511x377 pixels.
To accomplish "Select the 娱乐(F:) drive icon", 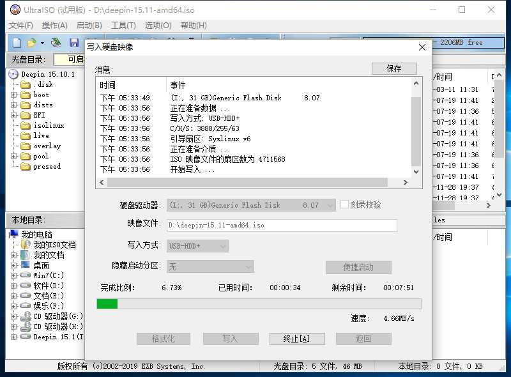I will coord(26,306).
